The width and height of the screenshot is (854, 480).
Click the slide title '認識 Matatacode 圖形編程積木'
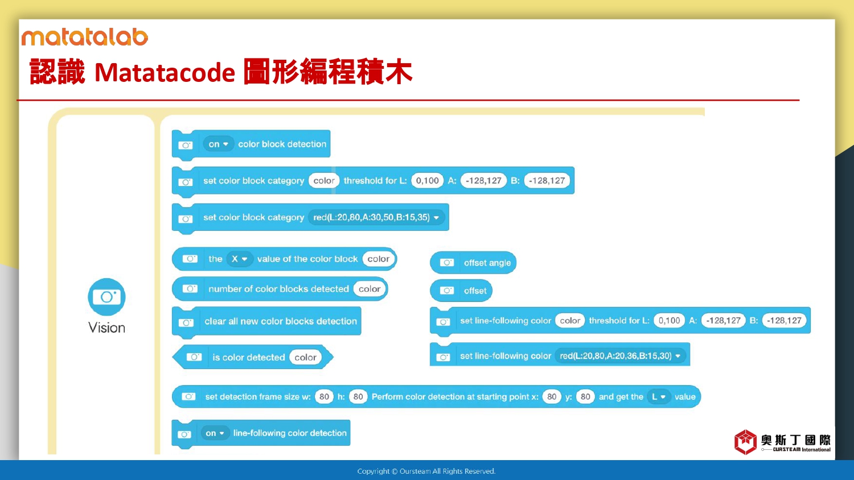(x=220, y=72)
